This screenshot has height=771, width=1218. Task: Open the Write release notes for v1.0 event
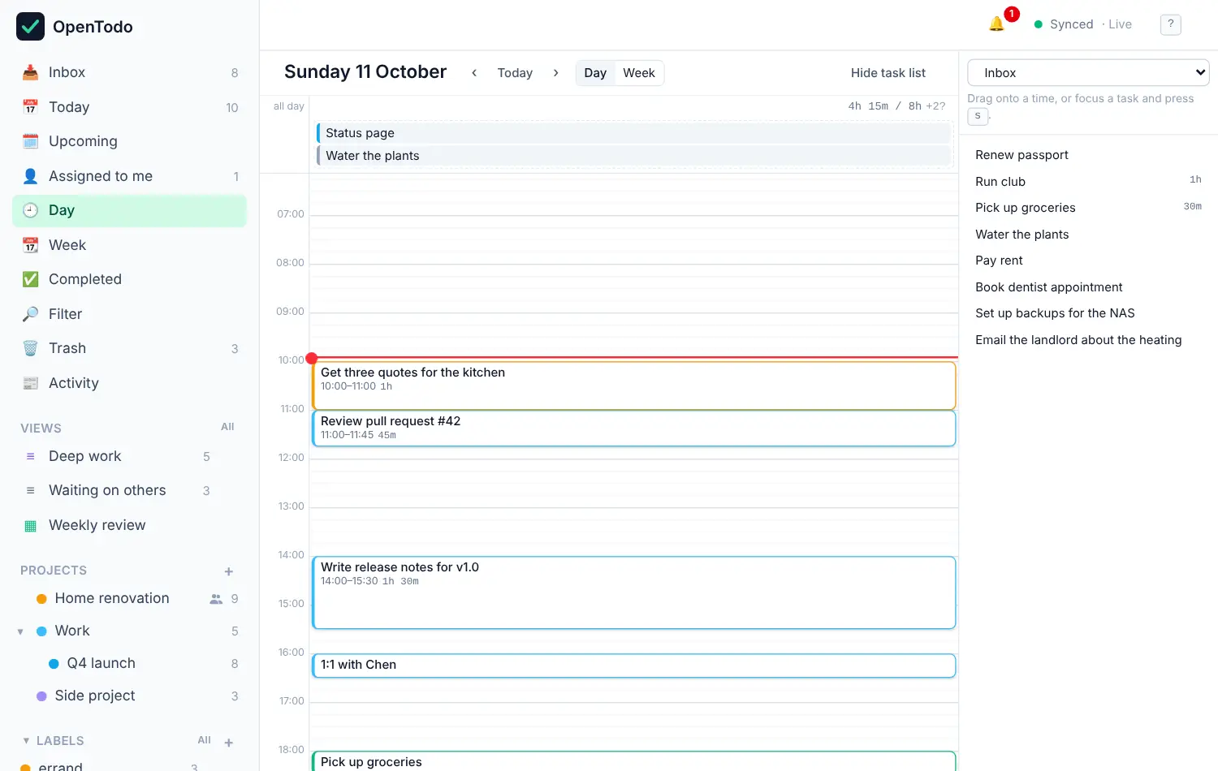point(633,592)
